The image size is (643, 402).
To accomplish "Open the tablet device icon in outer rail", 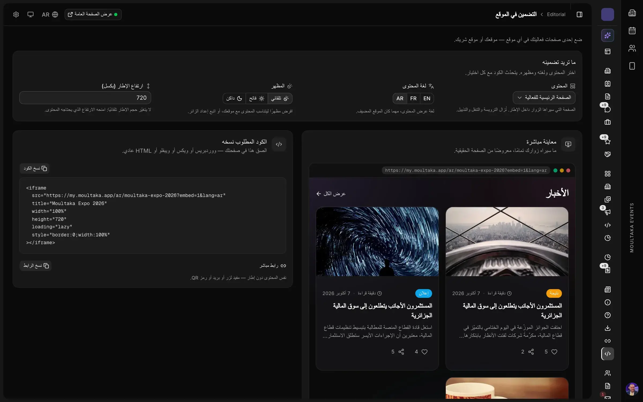I will tap(632, 66).
